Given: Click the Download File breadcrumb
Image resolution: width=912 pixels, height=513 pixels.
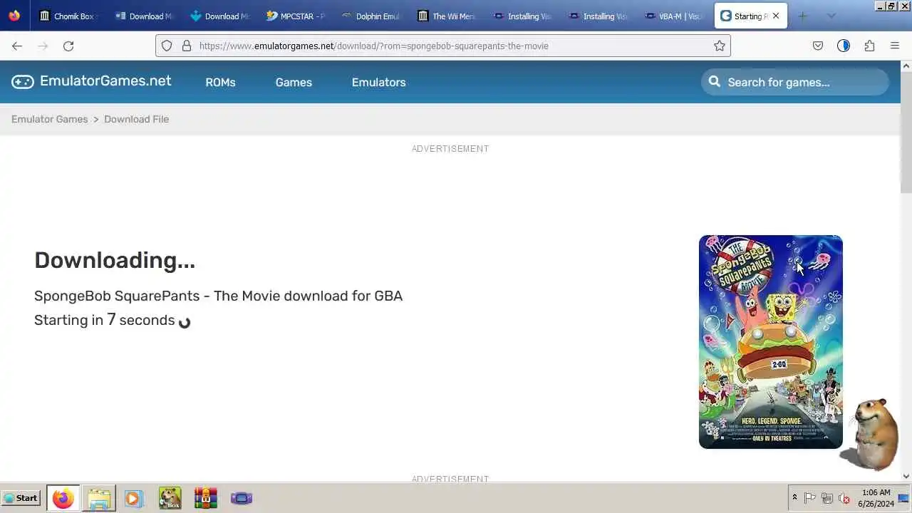Looking at the screenshot, I should tap(136, 119).
